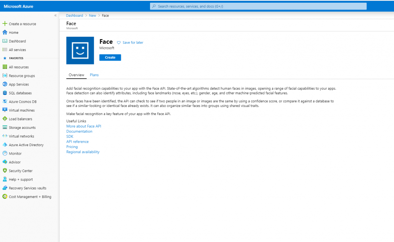The image size is (394, 242).
Task: Open the More about Face API link
Action: point(83,126)
